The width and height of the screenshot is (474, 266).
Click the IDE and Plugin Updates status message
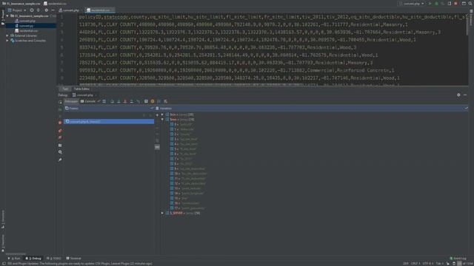[x=80, y=264]
